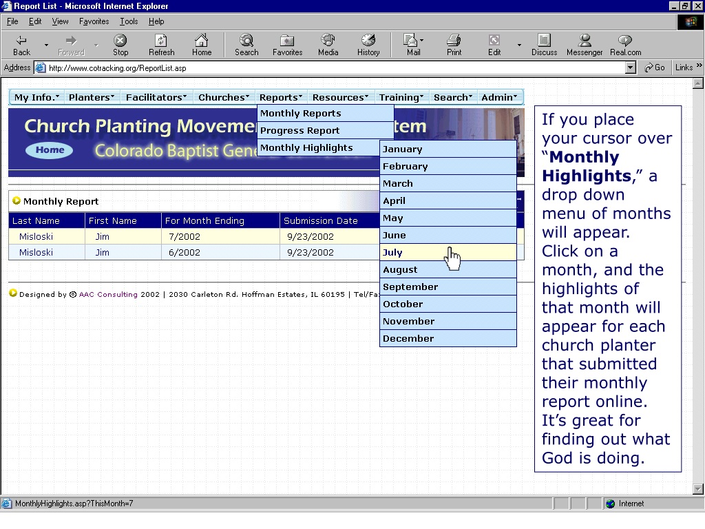The image size is (705, 529).
Task: Choose May in months list
Action: click(x=448, y=218)
